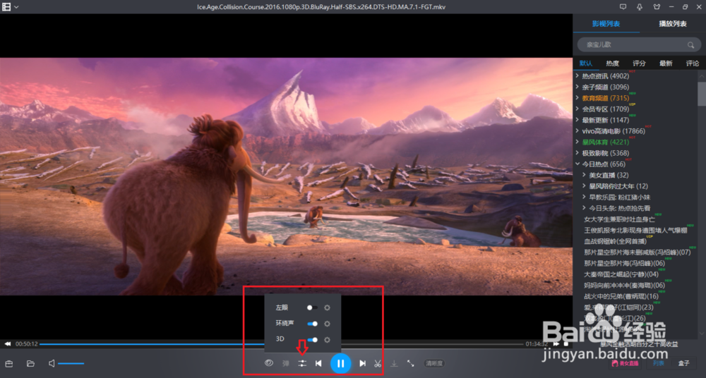Switch to the 播放列表 tab
This screenshot has height=378, width=706.
pyautogui.click(x=673, y=23)
